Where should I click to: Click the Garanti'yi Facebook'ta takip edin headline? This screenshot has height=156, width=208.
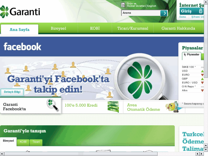click(58, 84)
